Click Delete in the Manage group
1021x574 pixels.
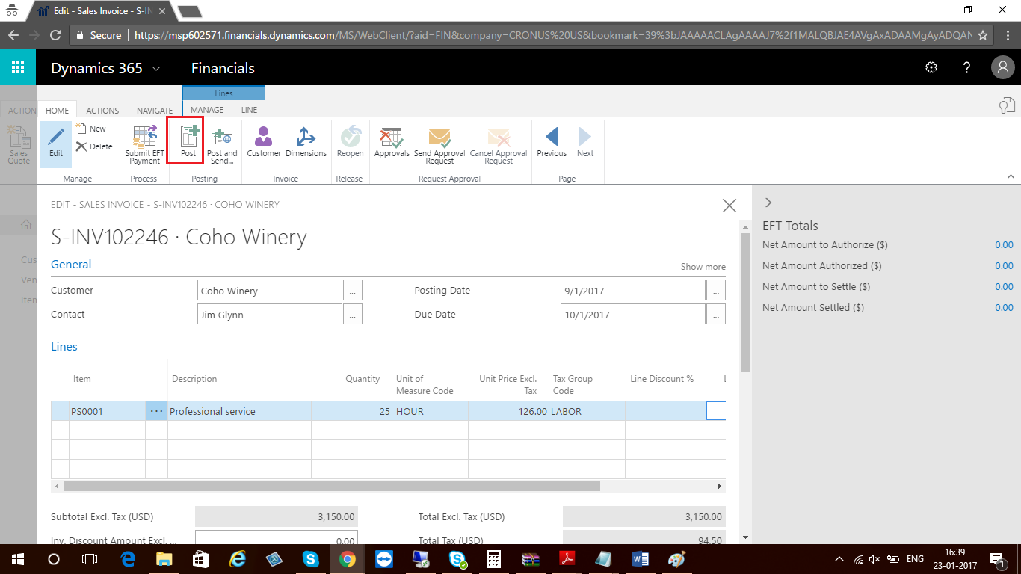(94, 146)
